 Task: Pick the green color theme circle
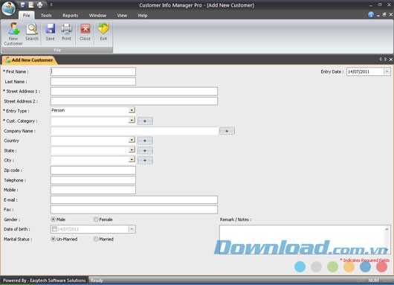332,267
